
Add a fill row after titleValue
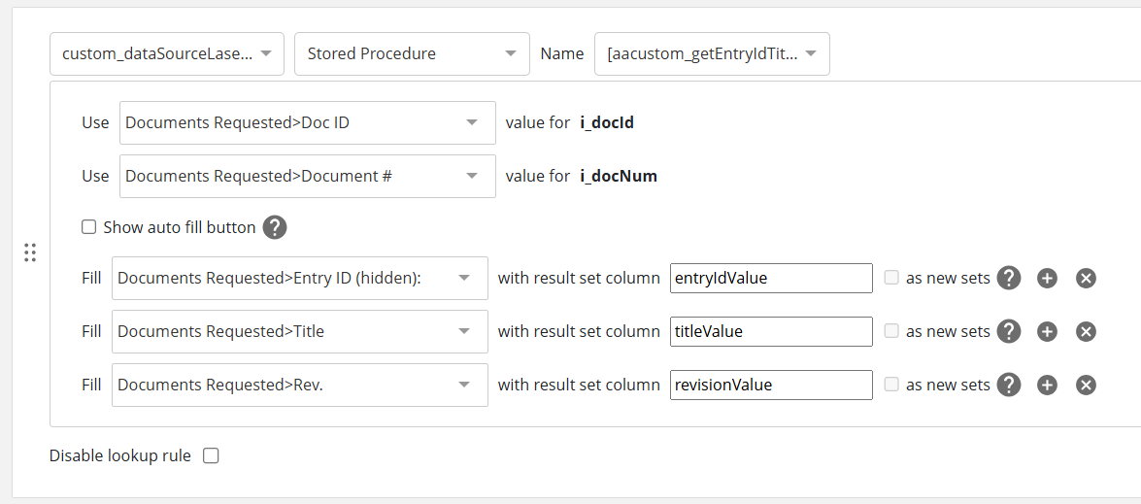(1047, 331)
